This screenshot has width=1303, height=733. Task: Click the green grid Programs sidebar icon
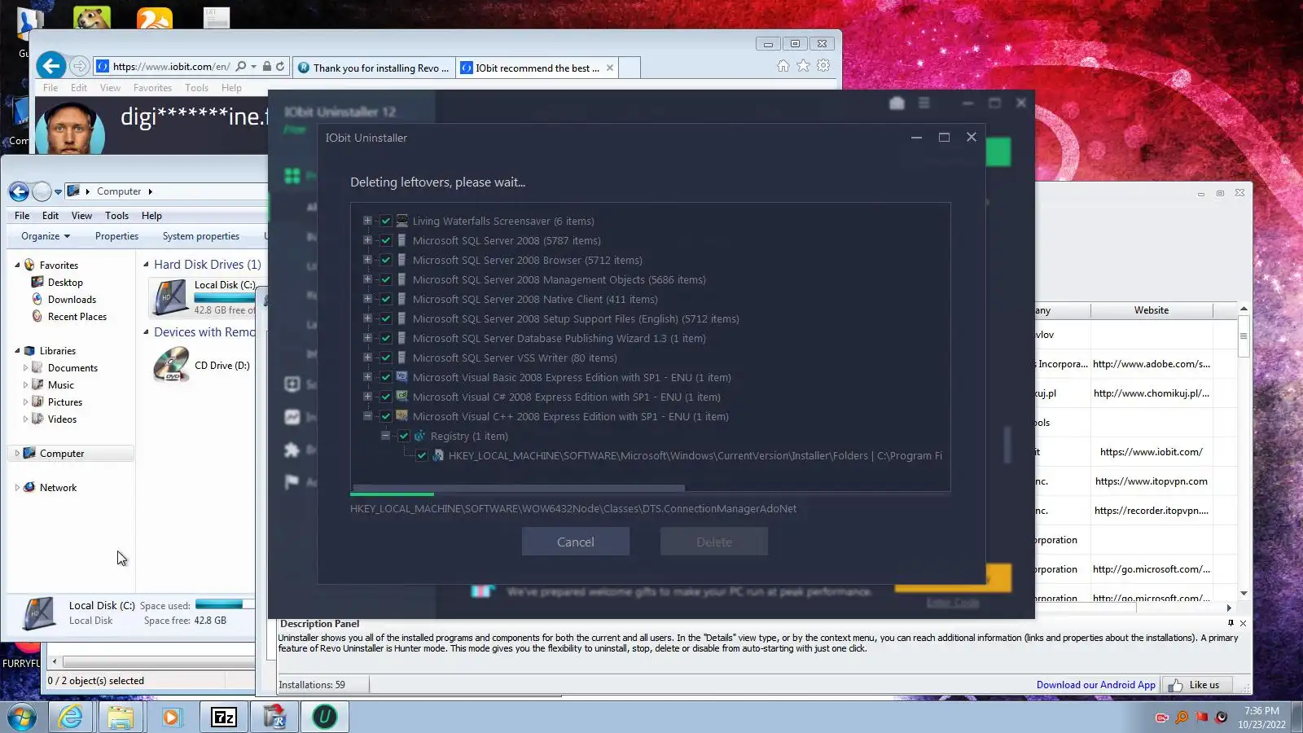click(292, 176)
